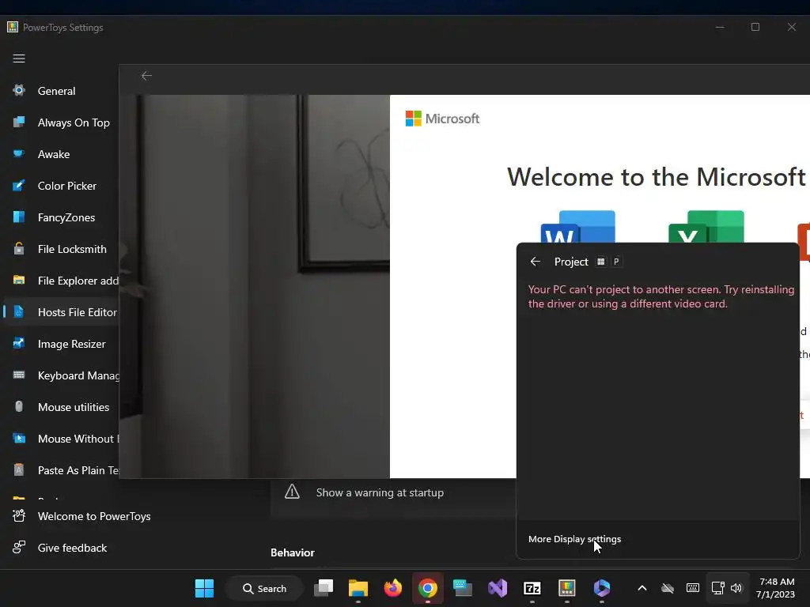
Task: Click the Welcome to PowerToys icon
Action: point(19,515)
